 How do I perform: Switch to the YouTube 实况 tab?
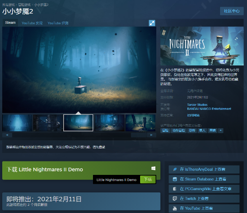click(32, 23)
